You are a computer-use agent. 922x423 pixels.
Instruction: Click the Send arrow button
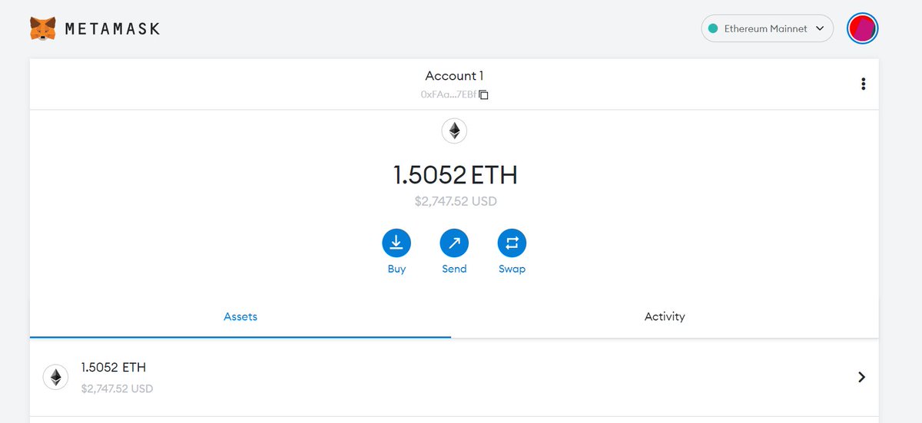click(x=454, y=243)
